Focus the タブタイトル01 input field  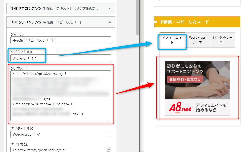(61, 58)
